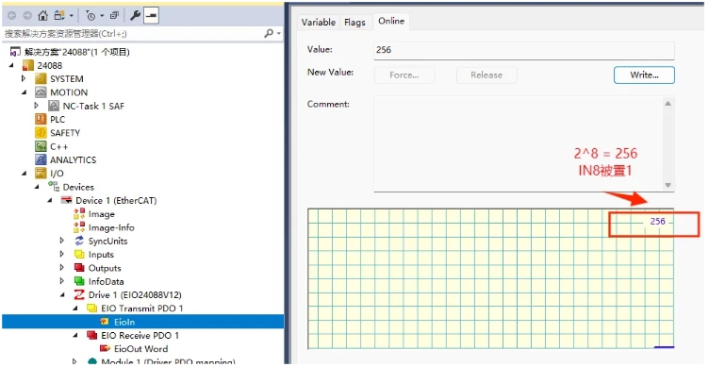Expand the SYSTEM node
709x367 pixels.
pos(24,78)
